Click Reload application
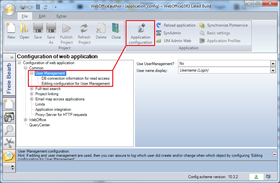Screen dimensions: 280x183 tap(176, 25)
